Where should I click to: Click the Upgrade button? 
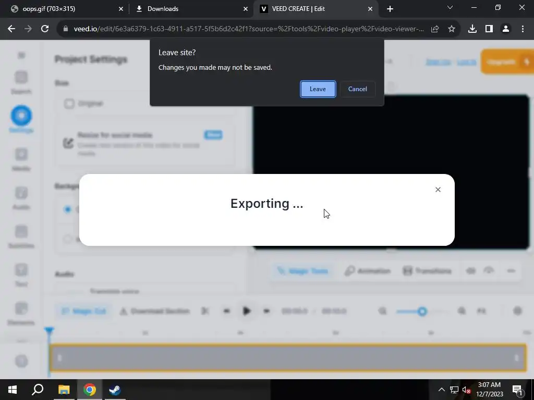tap(507, 61)
